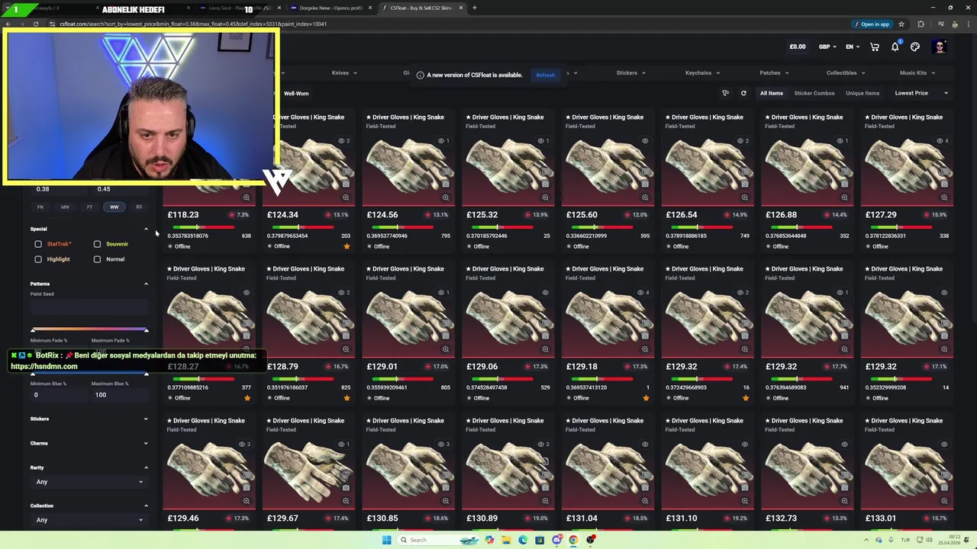
Task: Enable the Highlight checkbox
Action: (x=38, y=259)
